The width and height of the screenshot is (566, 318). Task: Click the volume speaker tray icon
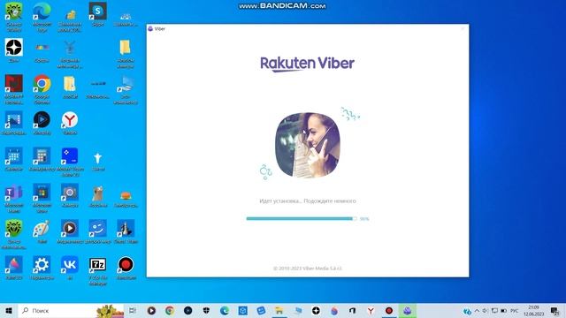tap(486, 310)
